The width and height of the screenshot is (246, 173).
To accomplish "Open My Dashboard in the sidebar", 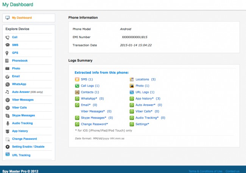I will (22, 18).
